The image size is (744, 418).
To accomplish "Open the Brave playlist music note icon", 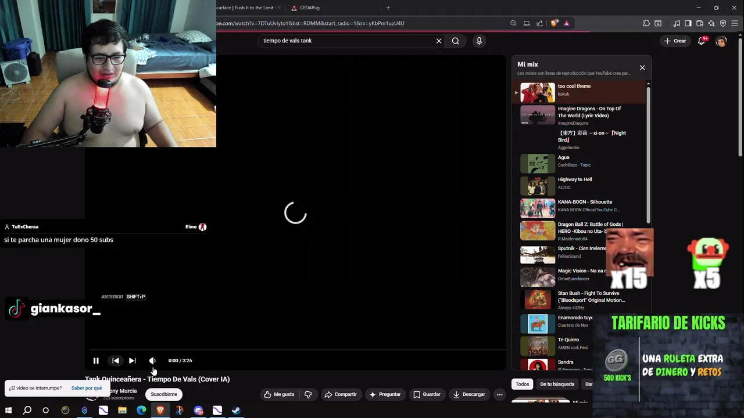I will point(677,23).
